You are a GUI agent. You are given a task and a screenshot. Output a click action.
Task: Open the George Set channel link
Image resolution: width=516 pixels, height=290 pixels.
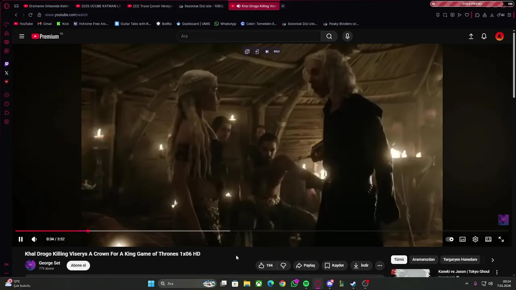point(49,263)
